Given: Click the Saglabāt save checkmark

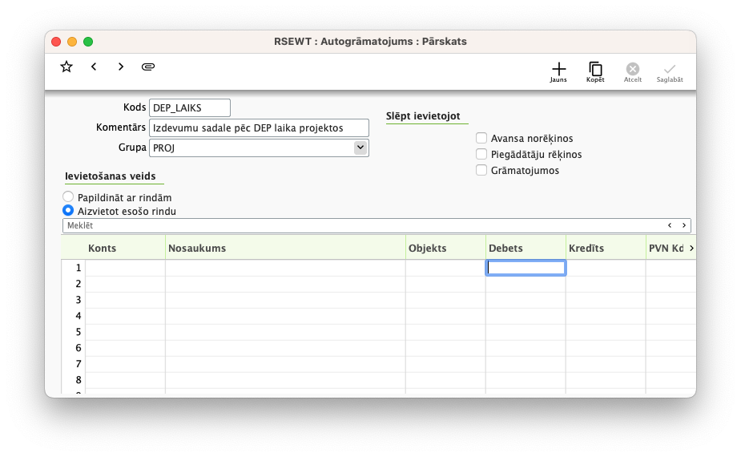Looking at the screenshot, I should point(670,72).
